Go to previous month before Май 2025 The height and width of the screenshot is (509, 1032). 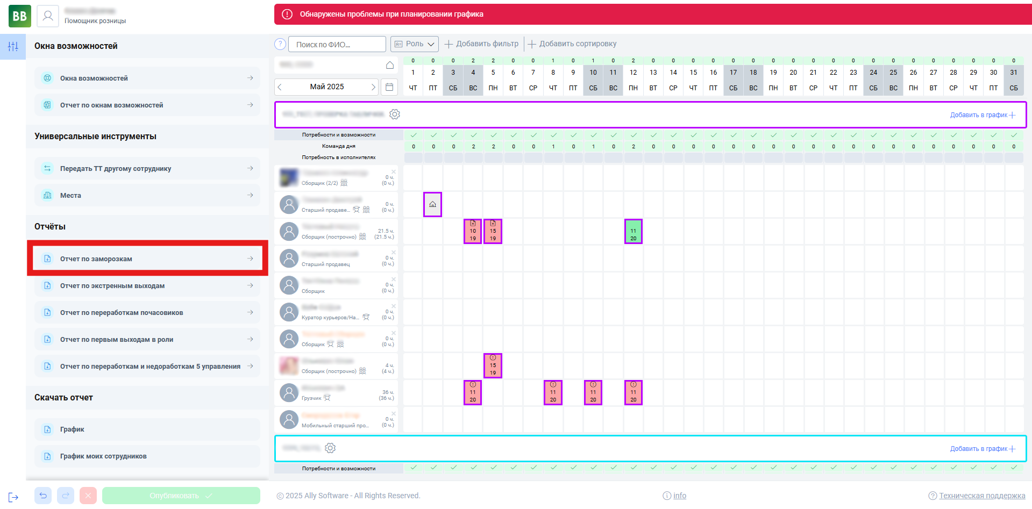[280, 87]
